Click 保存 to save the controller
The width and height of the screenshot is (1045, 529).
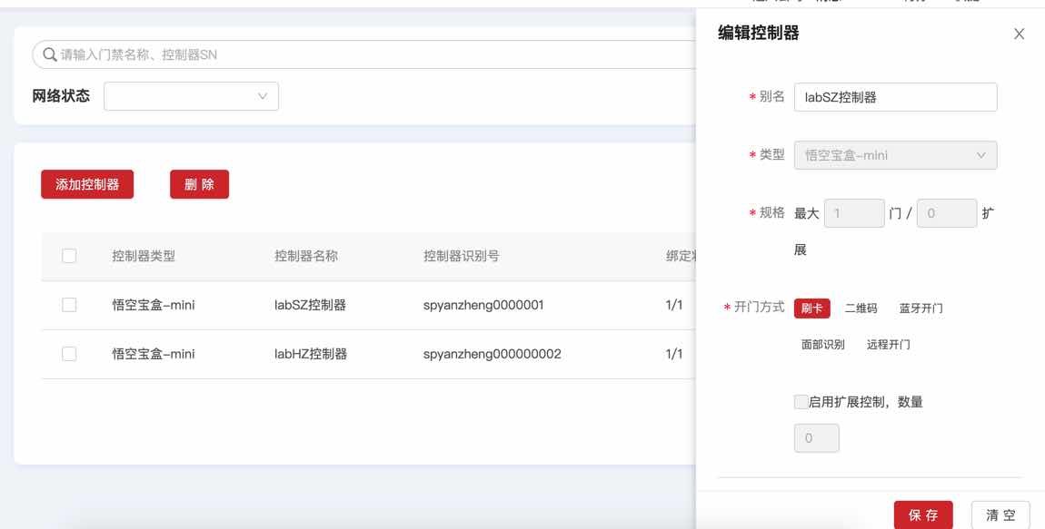(923, 515)
